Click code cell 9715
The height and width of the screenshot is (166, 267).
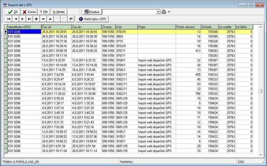click(x=126, y=41)
